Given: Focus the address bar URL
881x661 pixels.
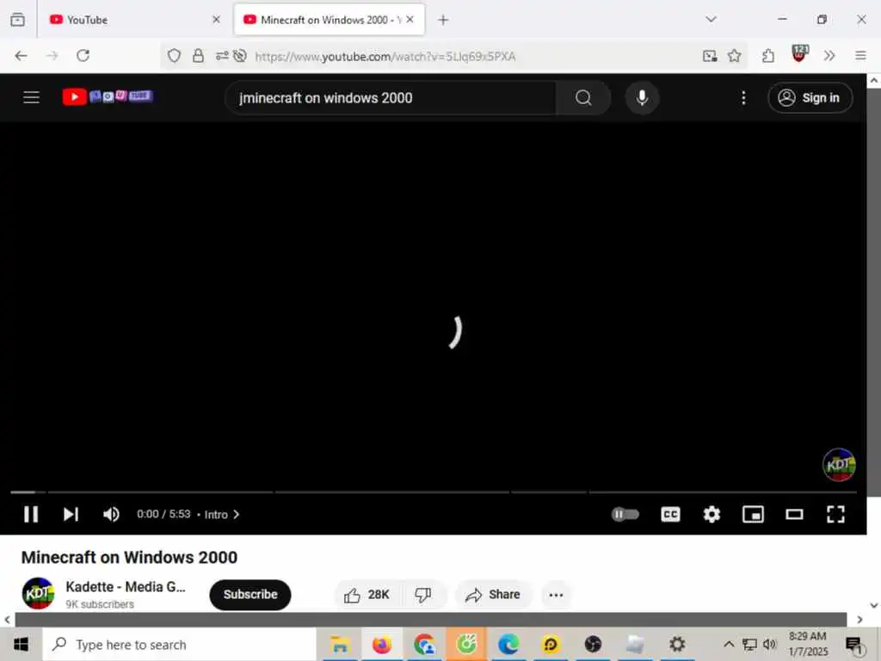Looking at the screenshot, I should (385, 56).
